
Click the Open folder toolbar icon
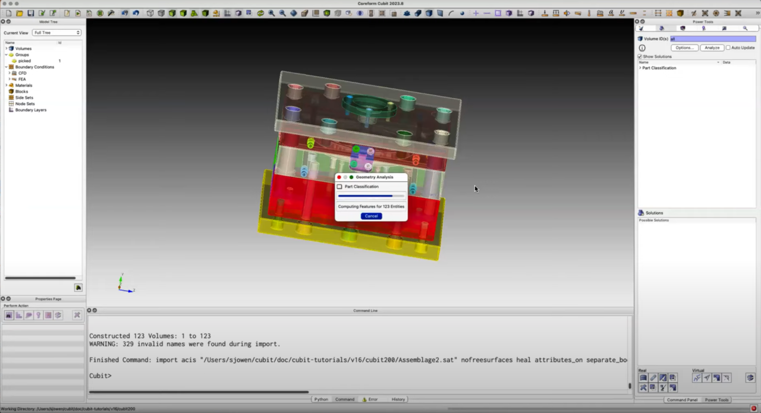coord(20,13)
